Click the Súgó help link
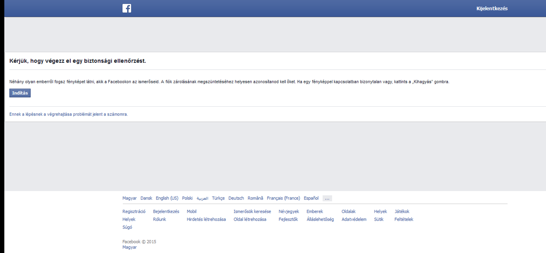Screen dimensions: 546x253 tap(127, 227)
